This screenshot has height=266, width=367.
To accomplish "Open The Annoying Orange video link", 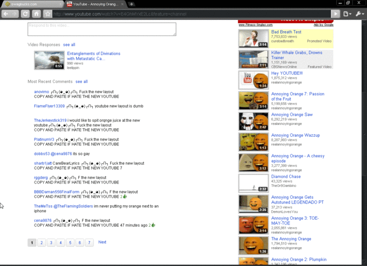I will tap(291, 239).
